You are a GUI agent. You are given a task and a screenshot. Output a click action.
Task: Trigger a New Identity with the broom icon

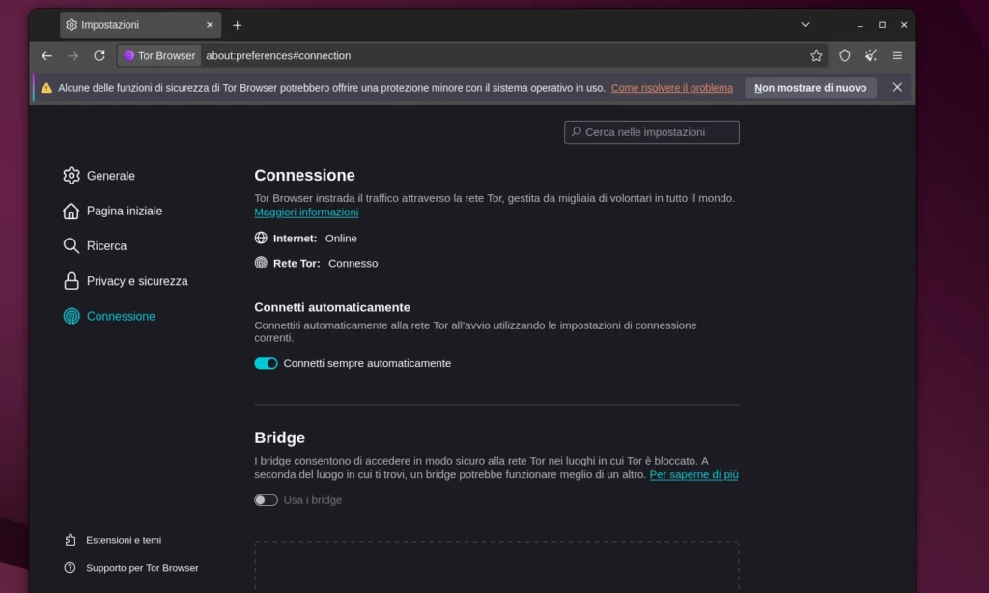click(x=871, y=56)
